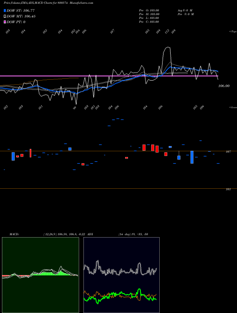This screenshot has height=313, width=237.
Task: Click the 106.00 price label on chart
Action: click(x=224, y=86)
